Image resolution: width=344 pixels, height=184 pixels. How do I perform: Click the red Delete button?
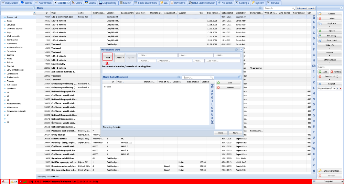coord(330,19)
